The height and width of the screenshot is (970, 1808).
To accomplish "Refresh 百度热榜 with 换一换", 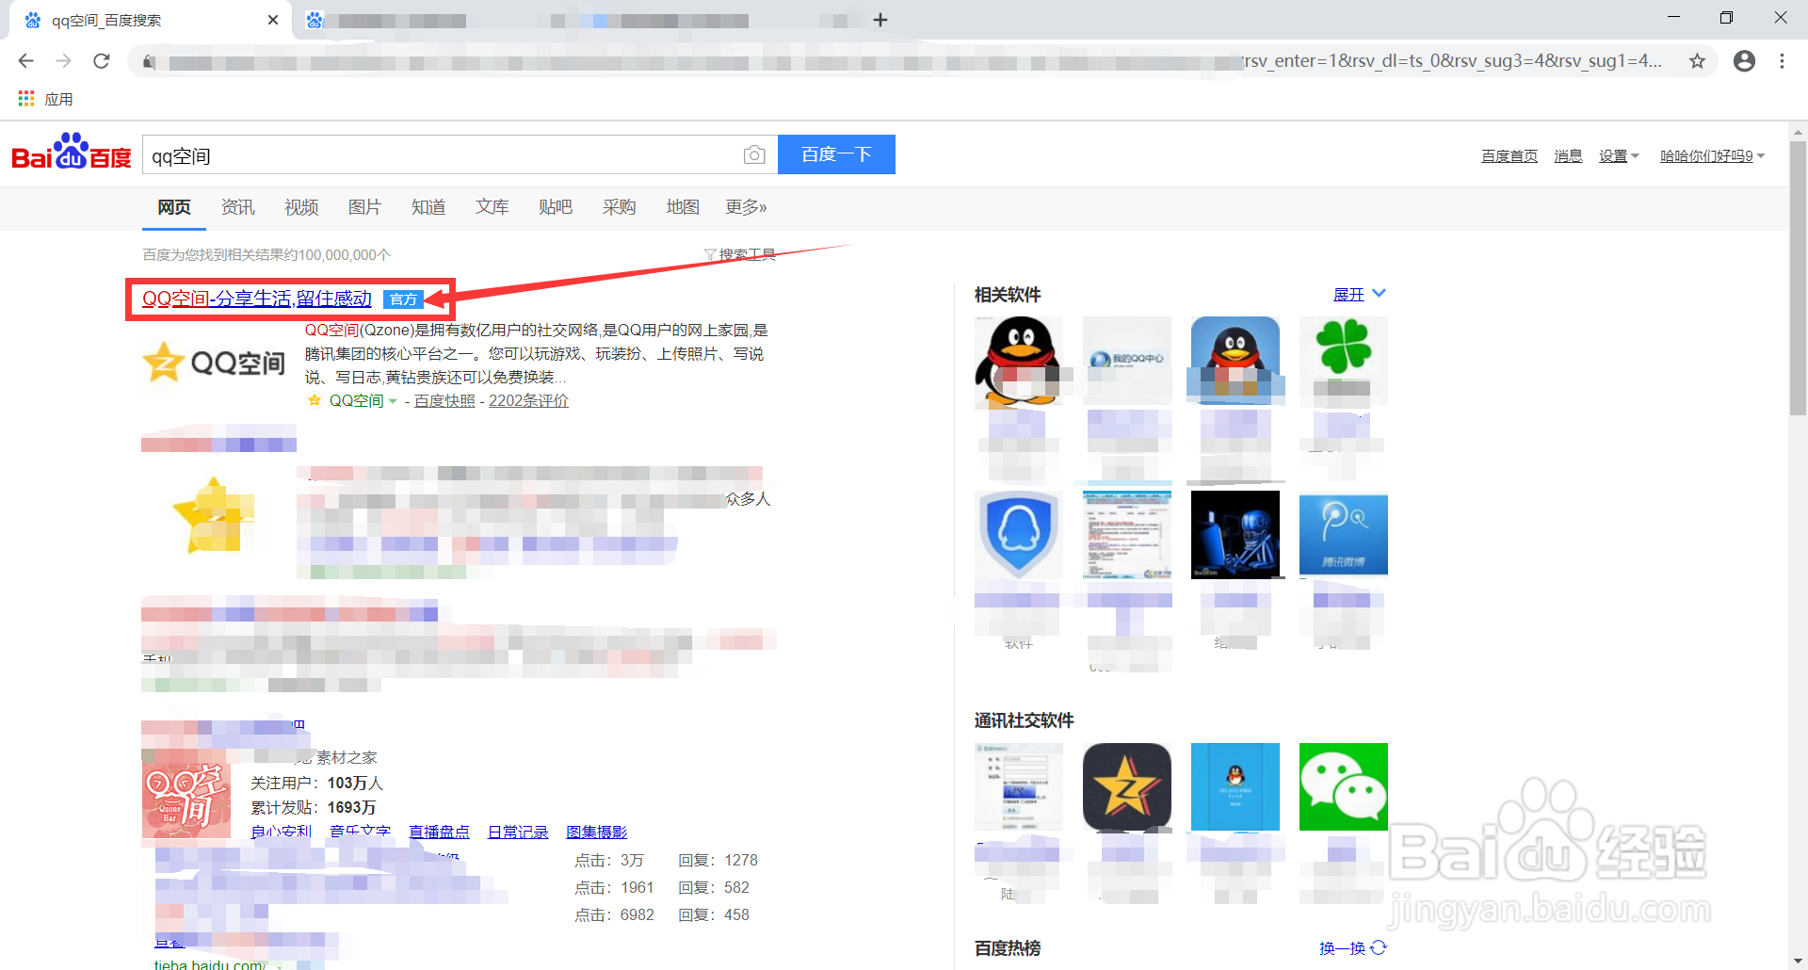I will tap(1352, 948).
